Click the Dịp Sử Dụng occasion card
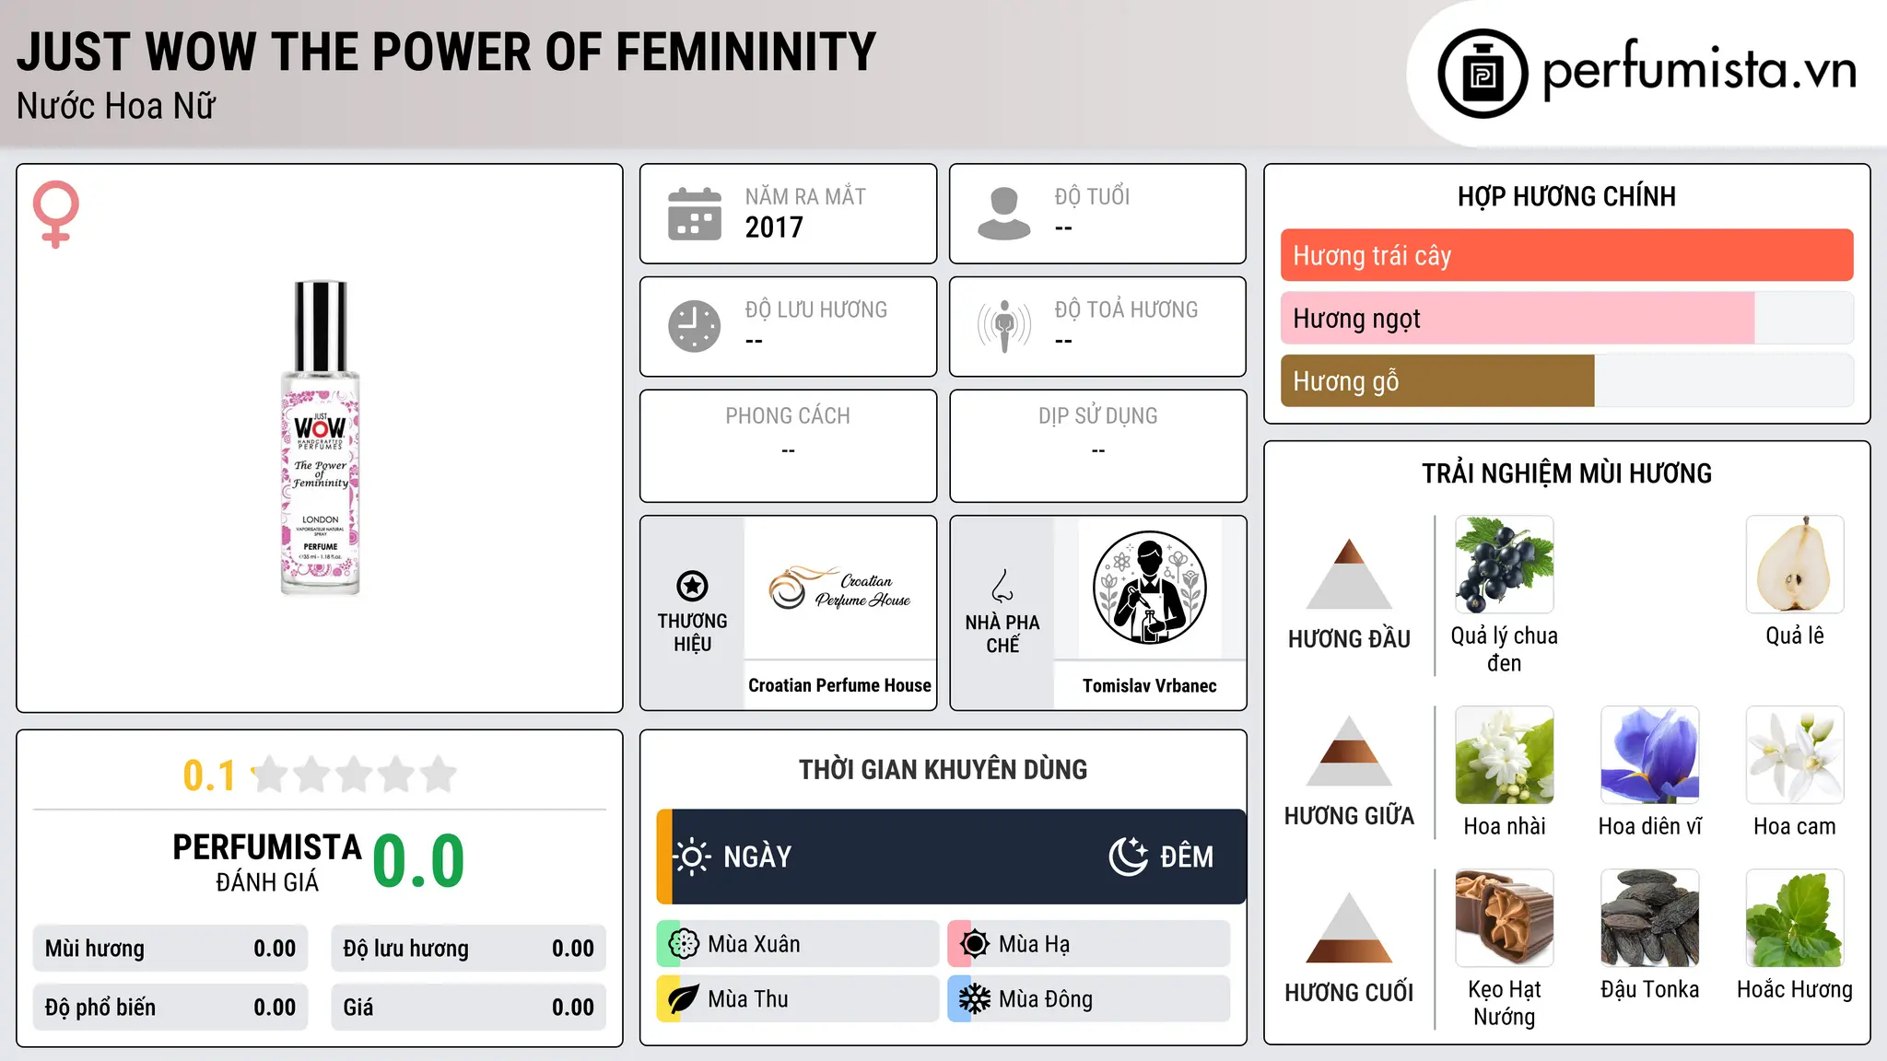This screenshot has height=1061, width=1887. [1097, 446]
